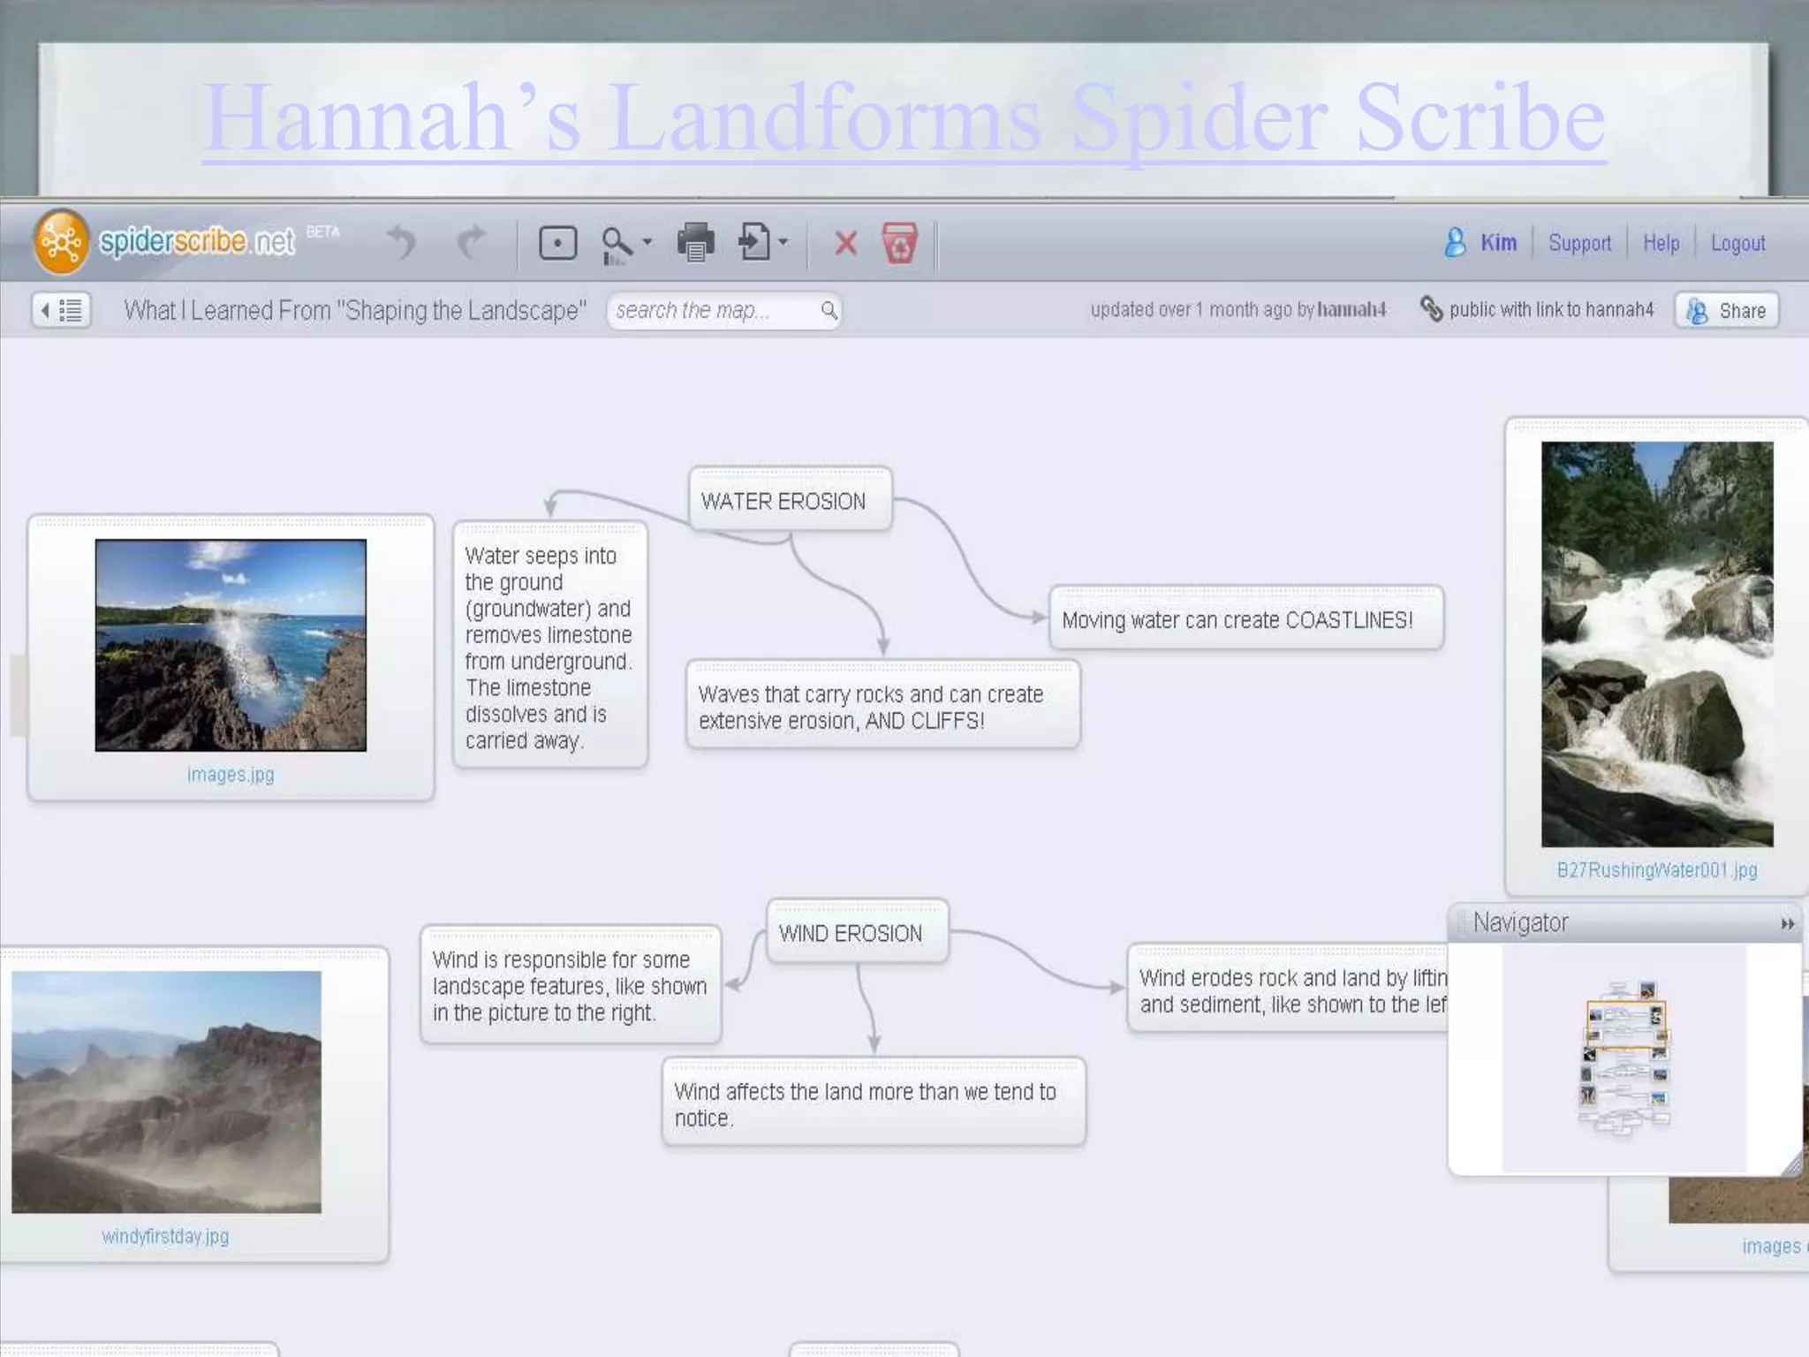Click the map title What I Learned

pos(354,311)
